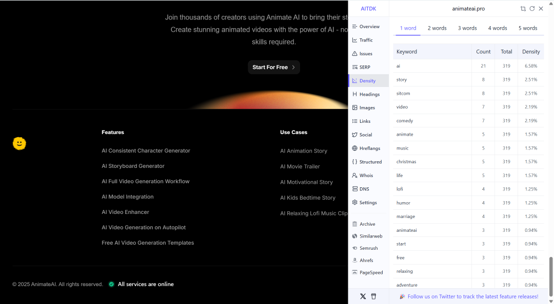Image resolution: width=554 pixels, height=304 pixels.
Task: Open the Images sidebar icon
Action: coord(354,107)
